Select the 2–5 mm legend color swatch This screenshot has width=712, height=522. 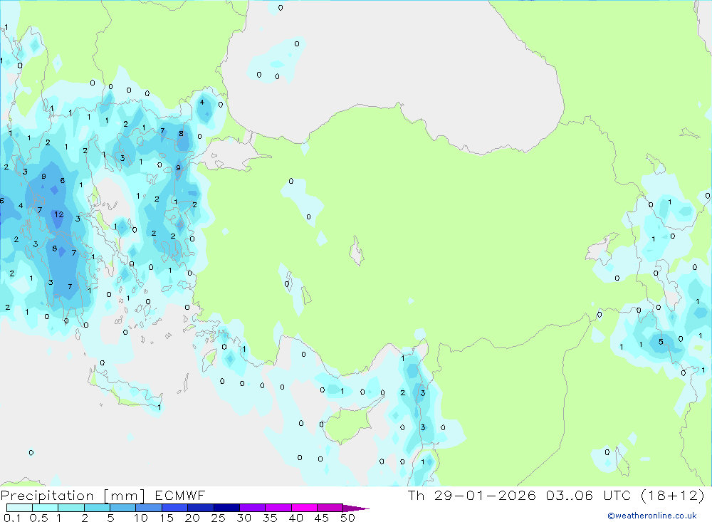[x=97, y=508]
